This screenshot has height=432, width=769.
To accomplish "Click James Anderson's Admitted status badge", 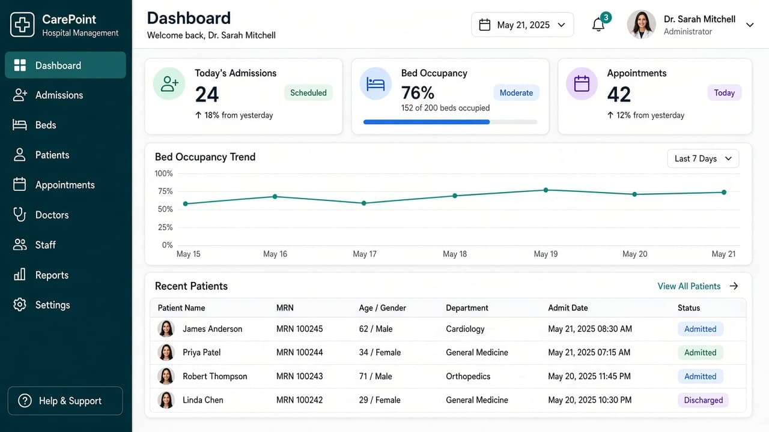I will point(701,329).
